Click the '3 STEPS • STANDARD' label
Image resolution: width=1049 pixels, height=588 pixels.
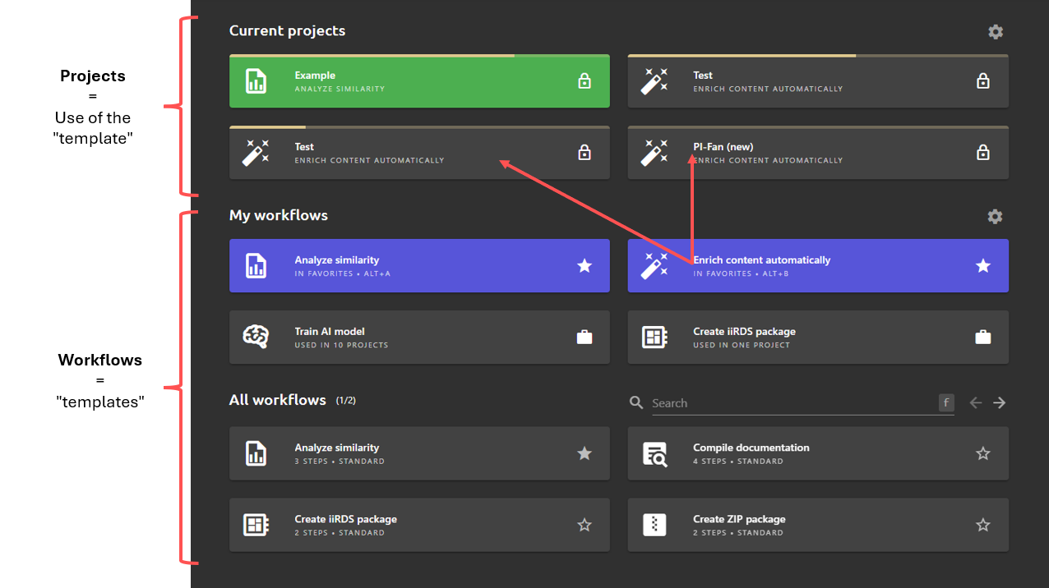(340, 462)
